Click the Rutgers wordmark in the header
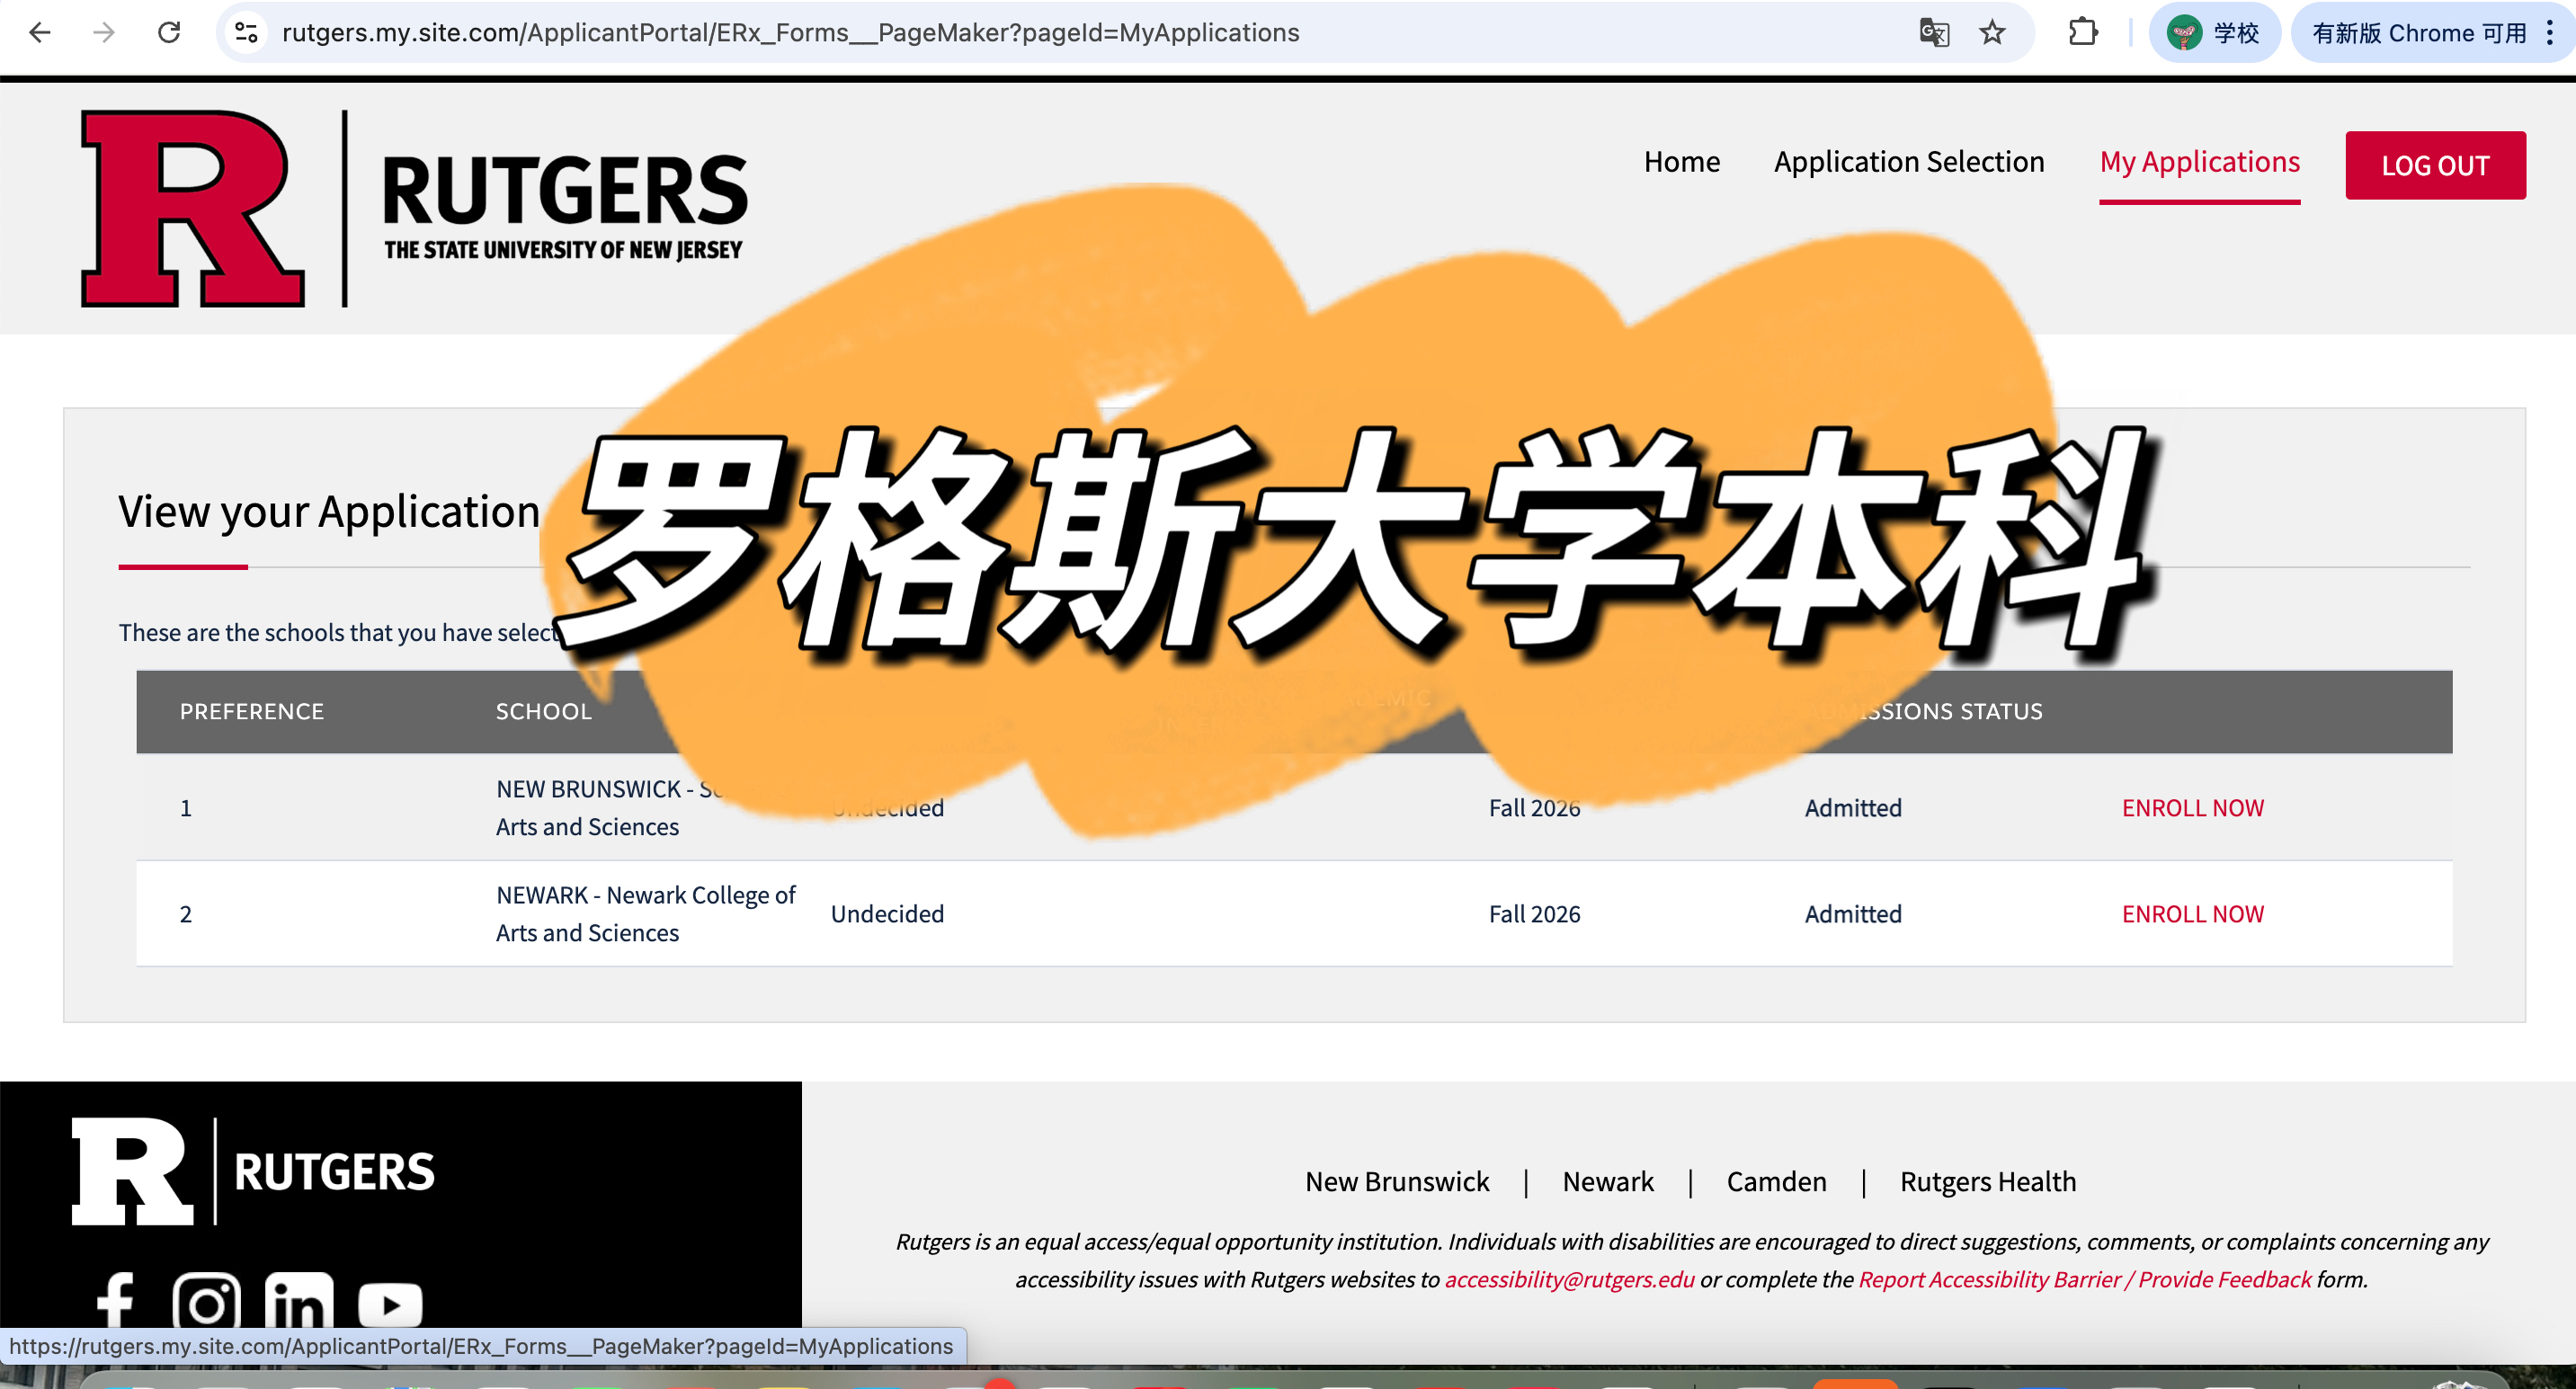2576x1389 pixels. (565, 208)
